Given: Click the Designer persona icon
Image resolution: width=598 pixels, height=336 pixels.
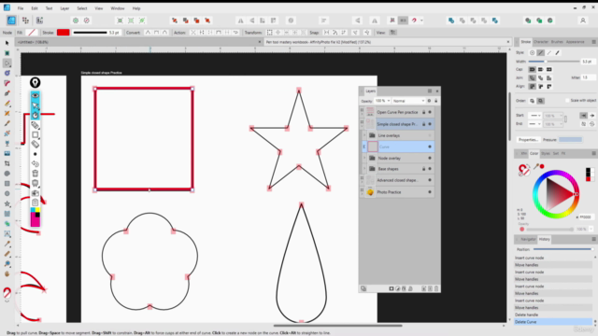Looking at the screenshot, I should (x=11, y=21).
